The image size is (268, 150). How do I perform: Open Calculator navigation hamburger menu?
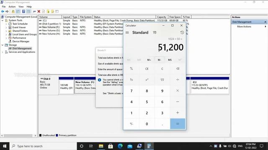(127, 32)
